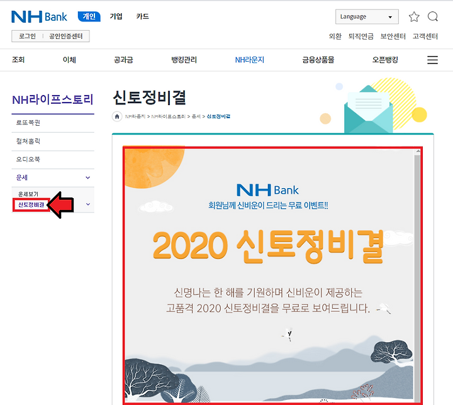Image resolution: width=453 pixels, height=405 pixels.
Task: Select 운세보기 sidebar submenu item
Action: 28,194
